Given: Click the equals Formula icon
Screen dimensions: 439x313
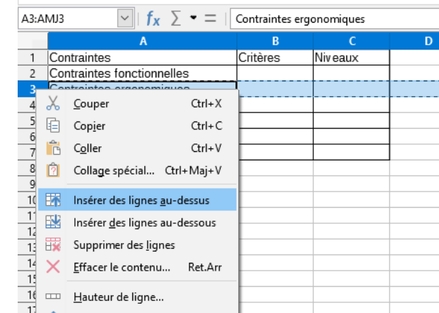Looking at the screenshot, I should click(x=210, y=18).
